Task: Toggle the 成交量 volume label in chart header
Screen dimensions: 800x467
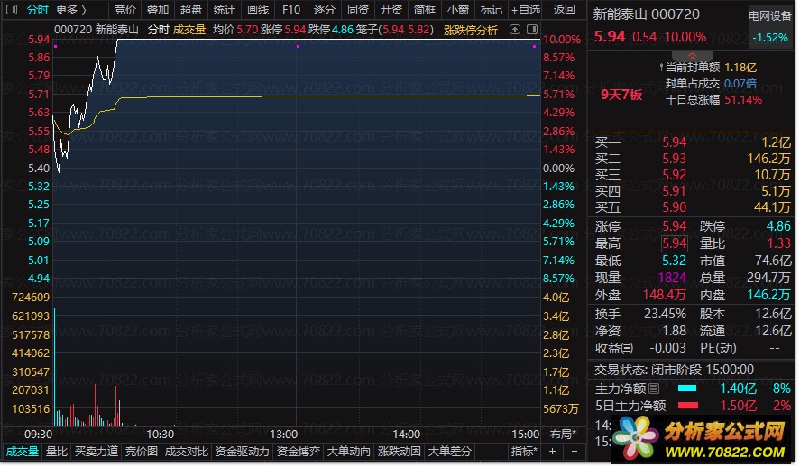Action: click(x=189, y=30)
